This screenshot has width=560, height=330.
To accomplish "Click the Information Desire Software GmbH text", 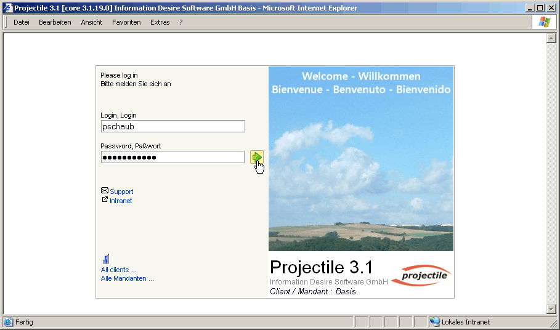I will 328,282.
